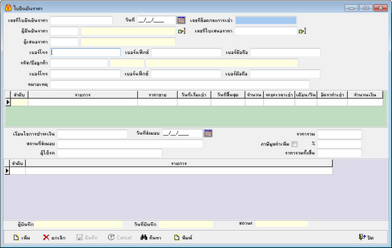This screenshot has width=392, height=248.
Task: Click the เลขที่ใบเสนอราคา input field
Action: 266,31
